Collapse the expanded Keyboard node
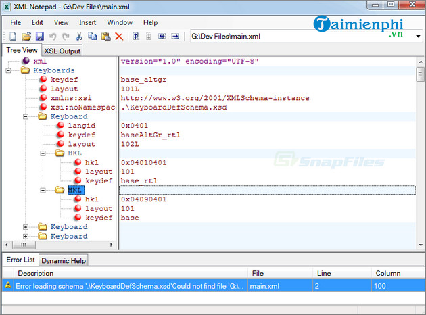The width and height of the screenshot is (426, 315). click(x=26, y=116)
